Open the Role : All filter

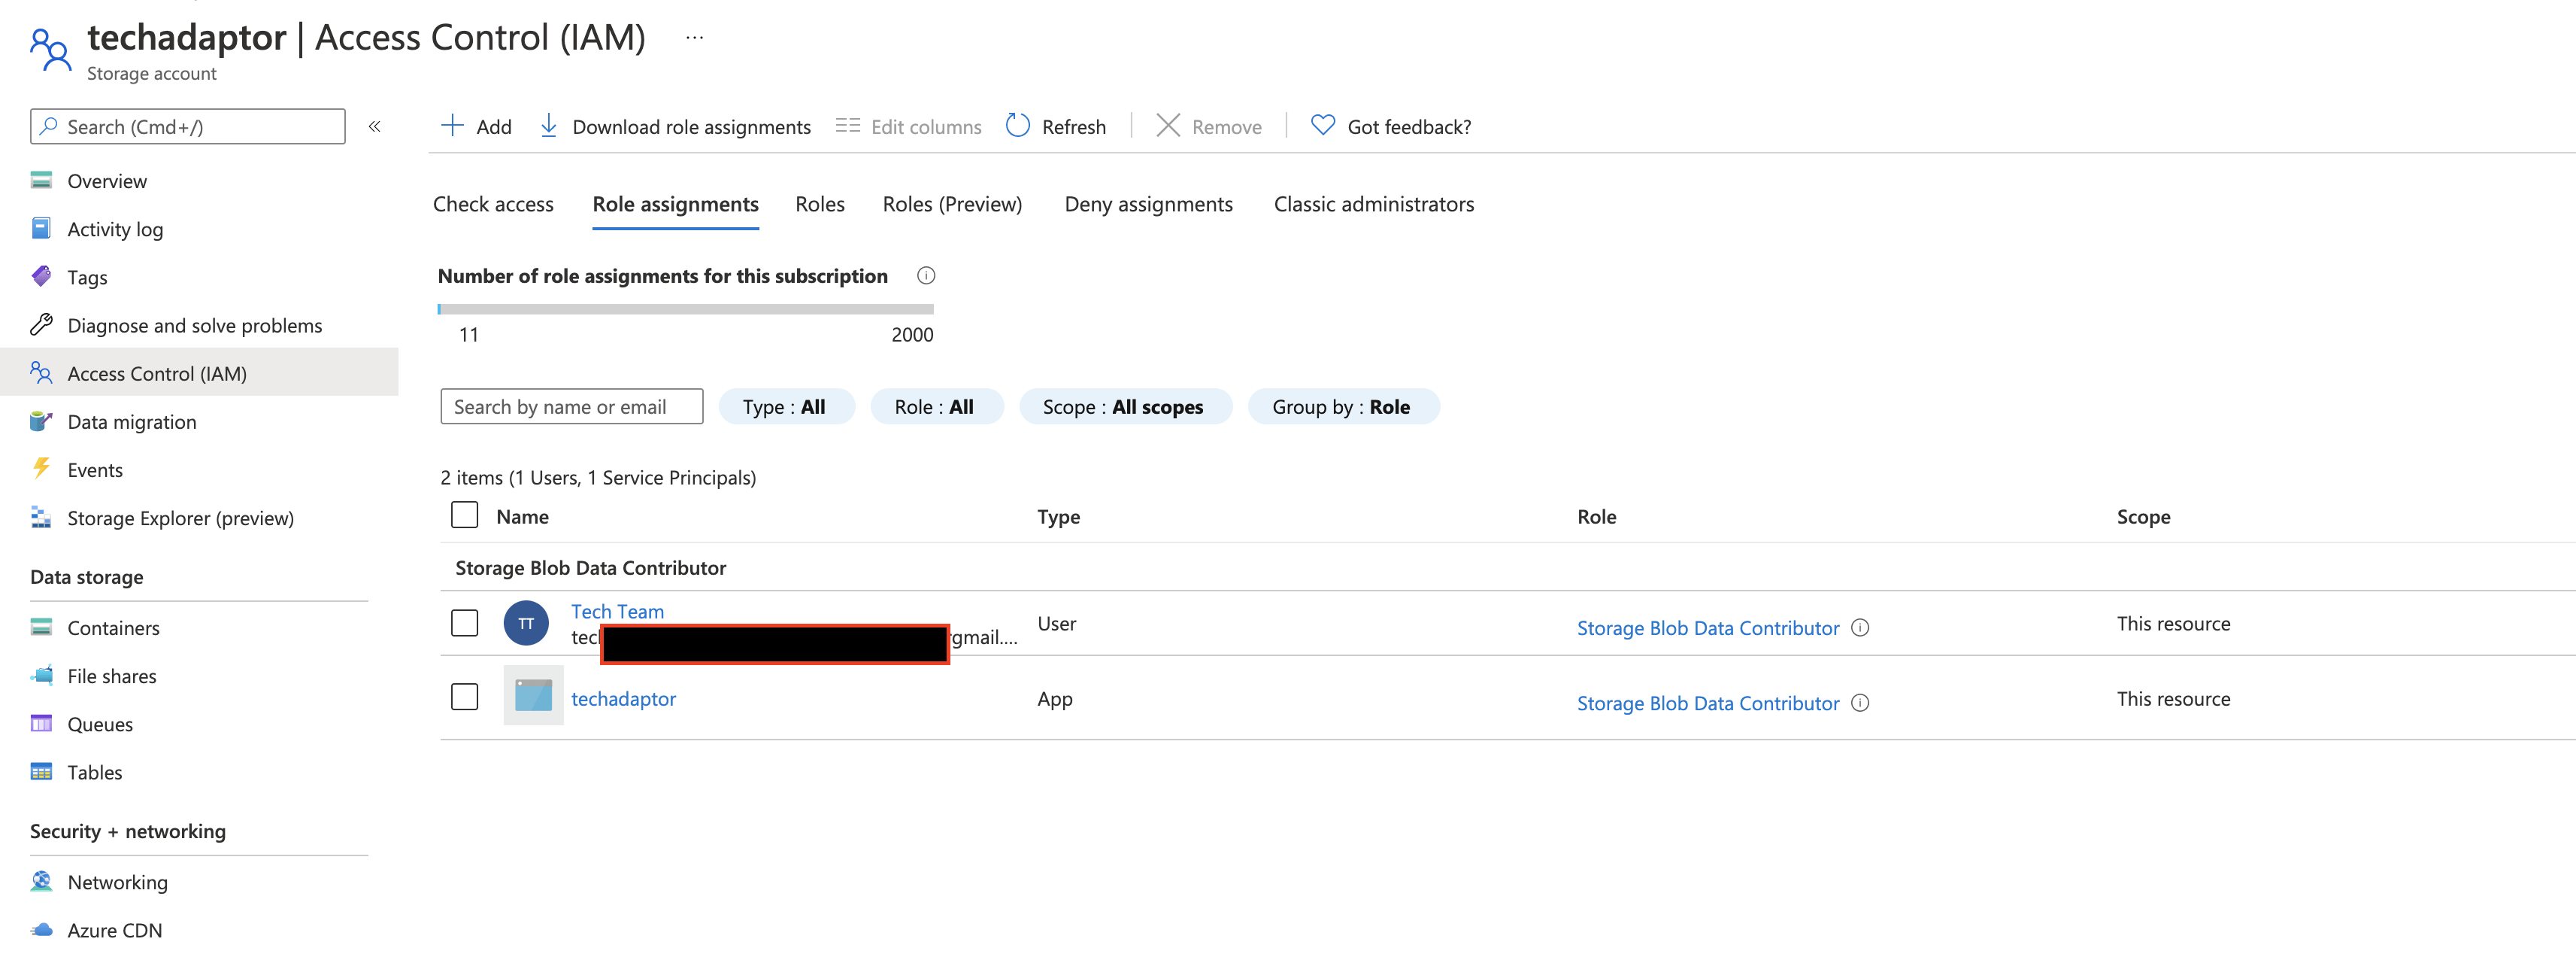click(x=936, y=406)
